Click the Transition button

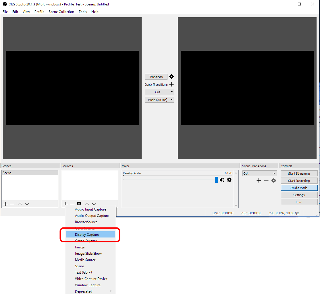pyautogui.click(x=156, y=77)
